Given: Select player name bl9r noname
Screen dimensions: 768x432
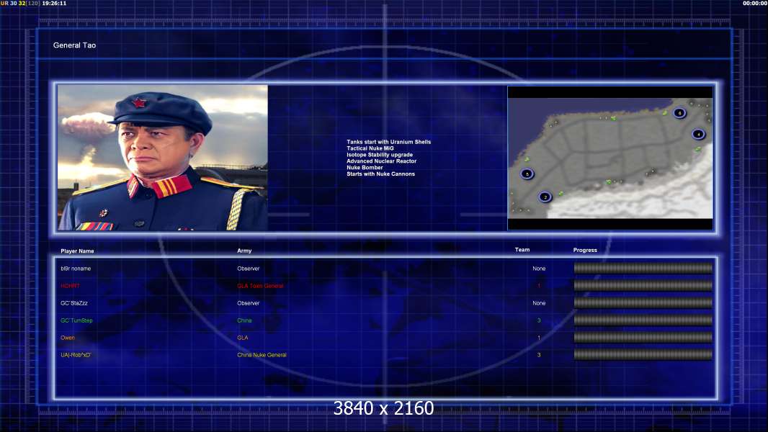Looking at the screenshot, I should coord(76,269).
